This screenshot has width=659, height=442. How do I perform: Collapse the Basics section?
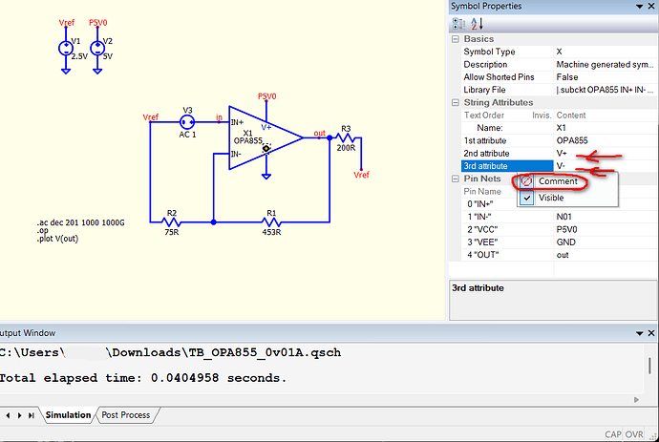pyautogui.click(x=455, y=39)
